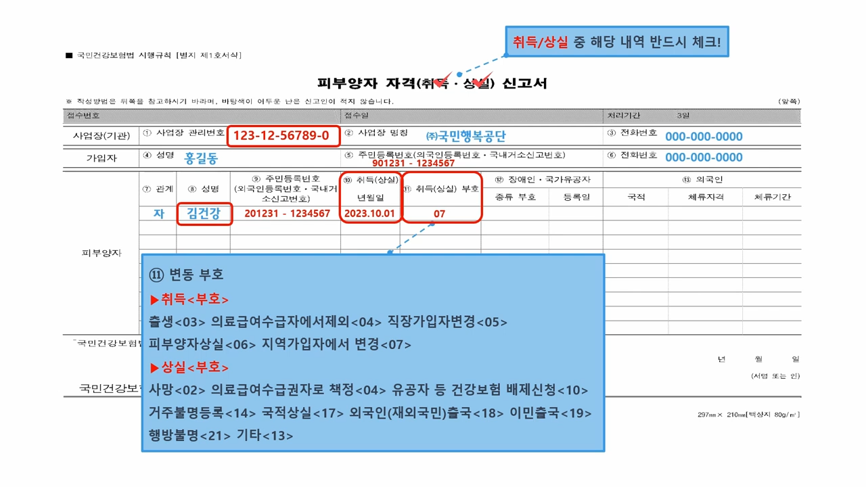Viewport: 866px width, 487px height.
Task: Click the 등록일 column header
Action: click(576, 197)
